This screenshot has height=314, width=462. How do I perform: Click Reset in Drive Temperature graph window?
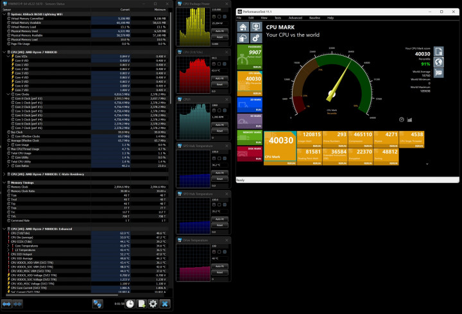[x=219, y=272]
